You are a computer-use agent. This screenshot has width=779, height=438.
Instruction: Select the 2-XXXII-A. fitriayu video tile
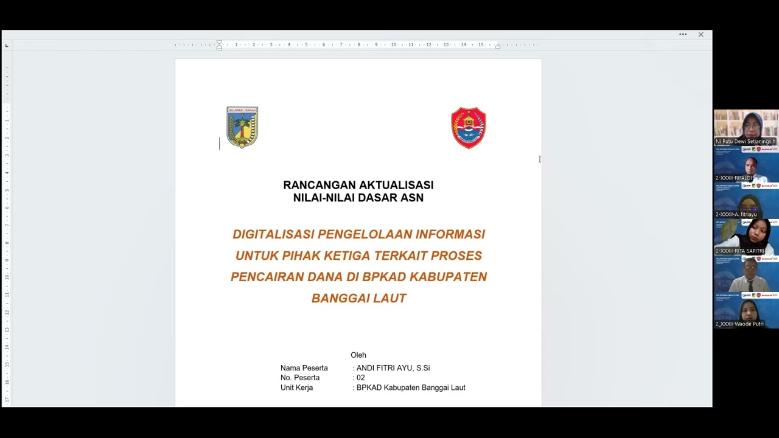tap(746, 201)
